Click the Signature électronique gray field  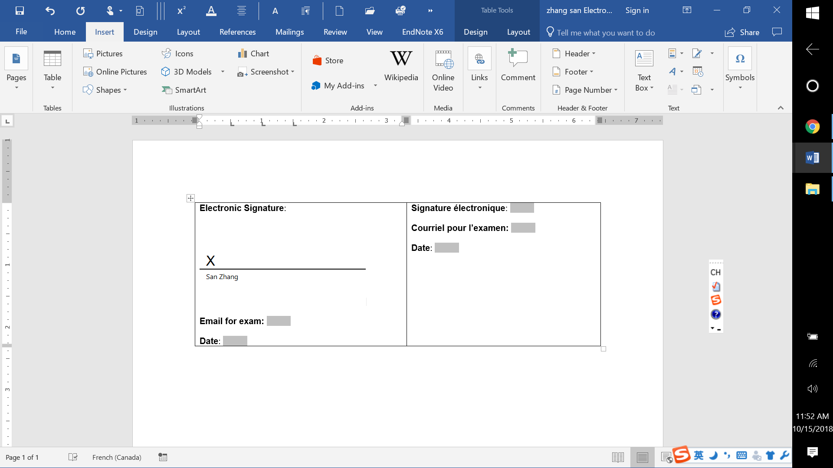coord(522,208)
